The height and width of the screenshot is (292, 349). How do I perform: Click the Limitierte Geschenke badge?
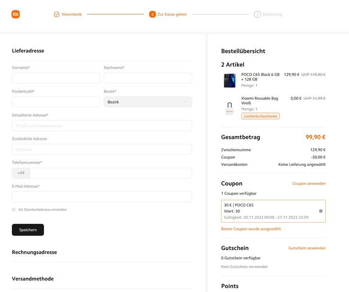pyautogui.click(x=260, y=116)
